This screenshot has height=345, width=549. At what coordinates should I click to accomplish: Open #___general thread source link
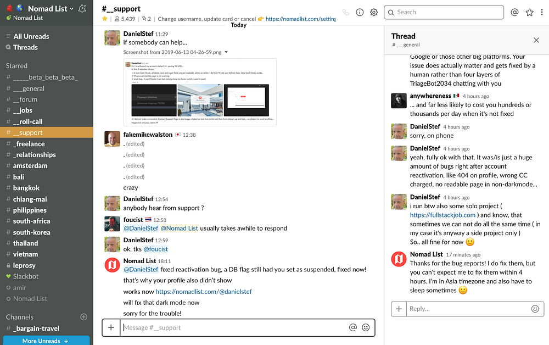point(406,45)
